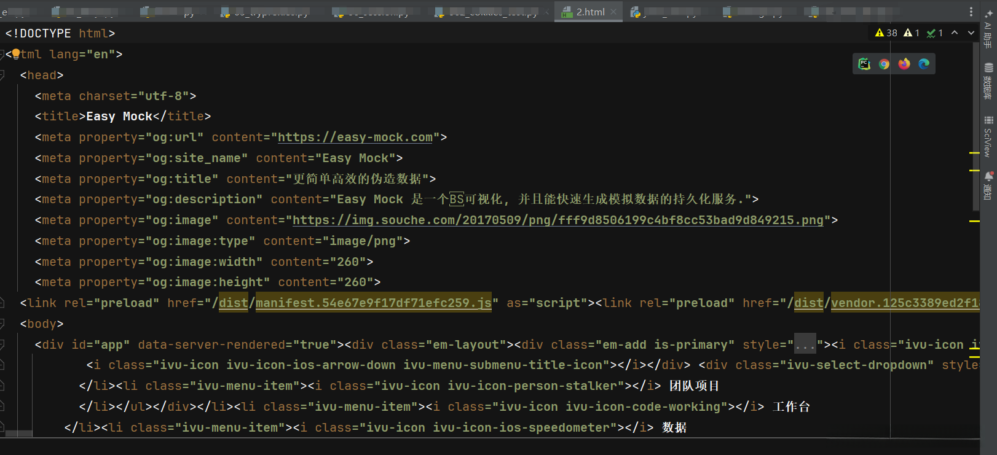This screenshot has width=997, height=455.
Task: Jump to the next highlighted problem
Action: pyautogui.click(x=971, y=33)
